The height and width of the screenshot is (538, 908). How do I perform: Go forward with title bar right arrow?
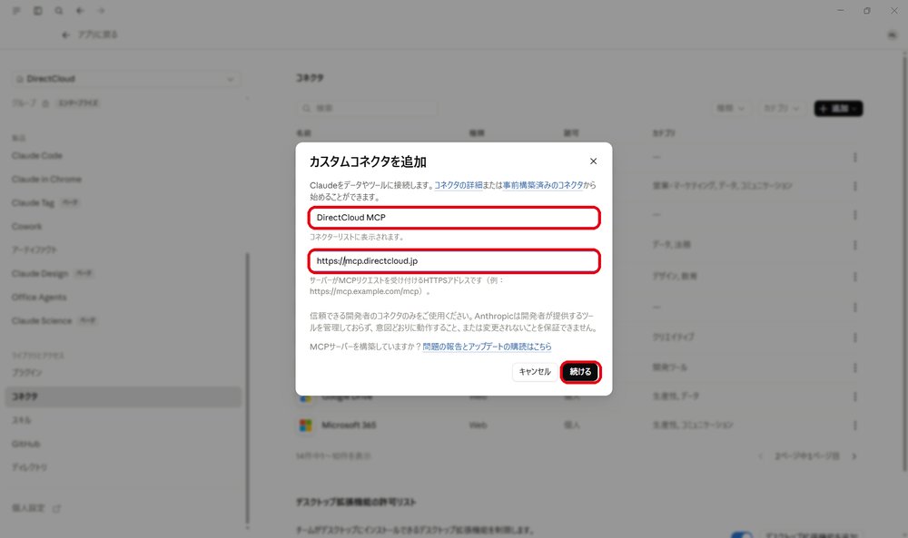(102, 11)
